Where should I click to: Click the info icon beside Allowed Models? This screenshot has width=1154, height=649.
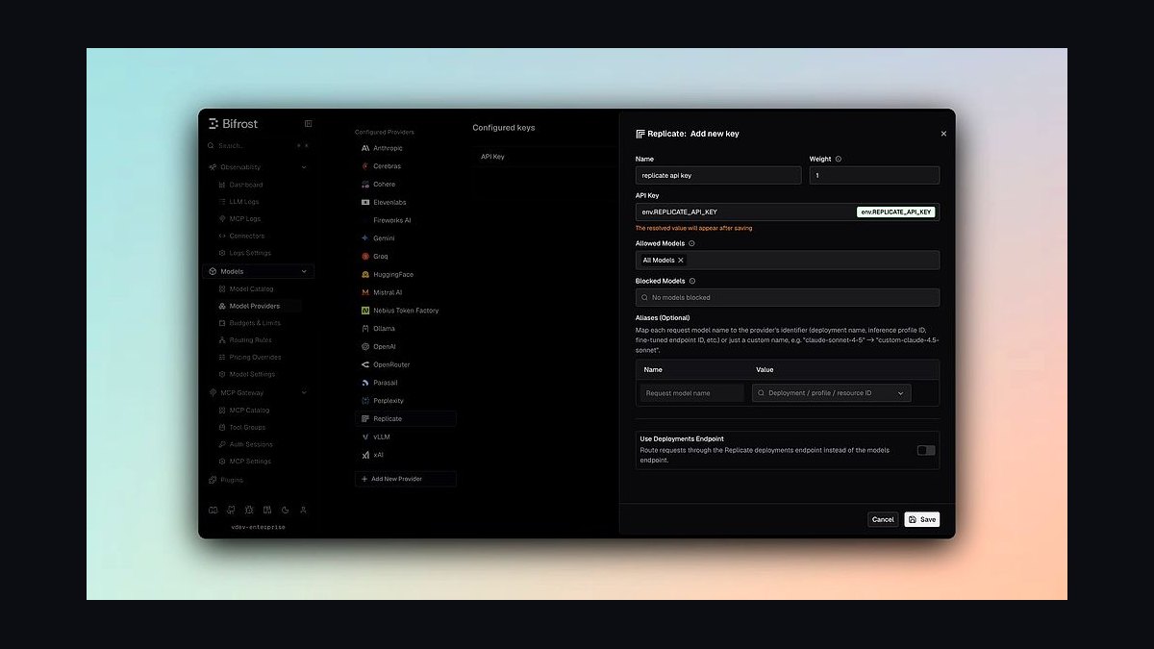click(691, 244)
